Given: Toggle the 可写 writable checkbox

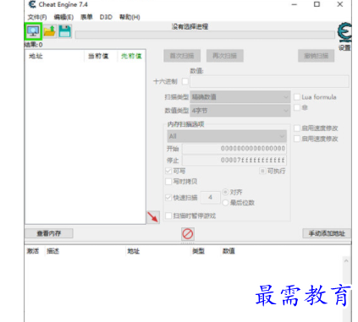Looking at the screenshot, I should click(168, 171).
